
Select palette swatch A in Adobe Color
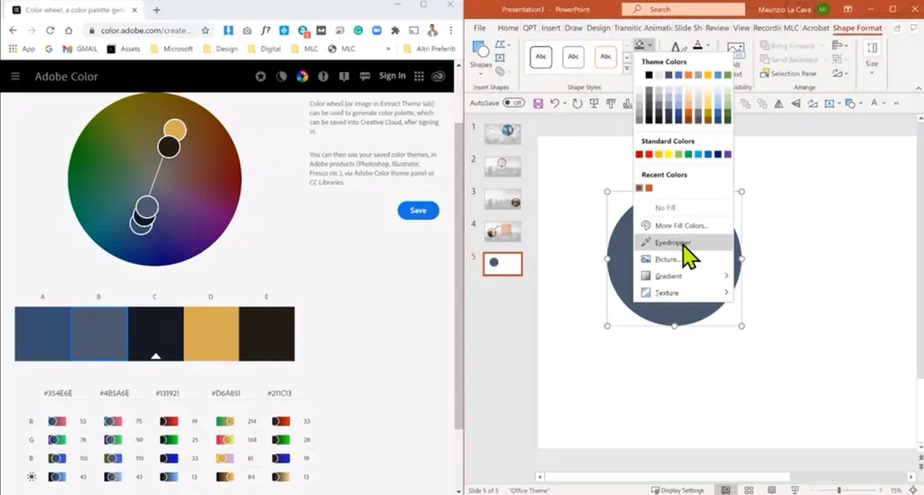(x=42, y=334)
